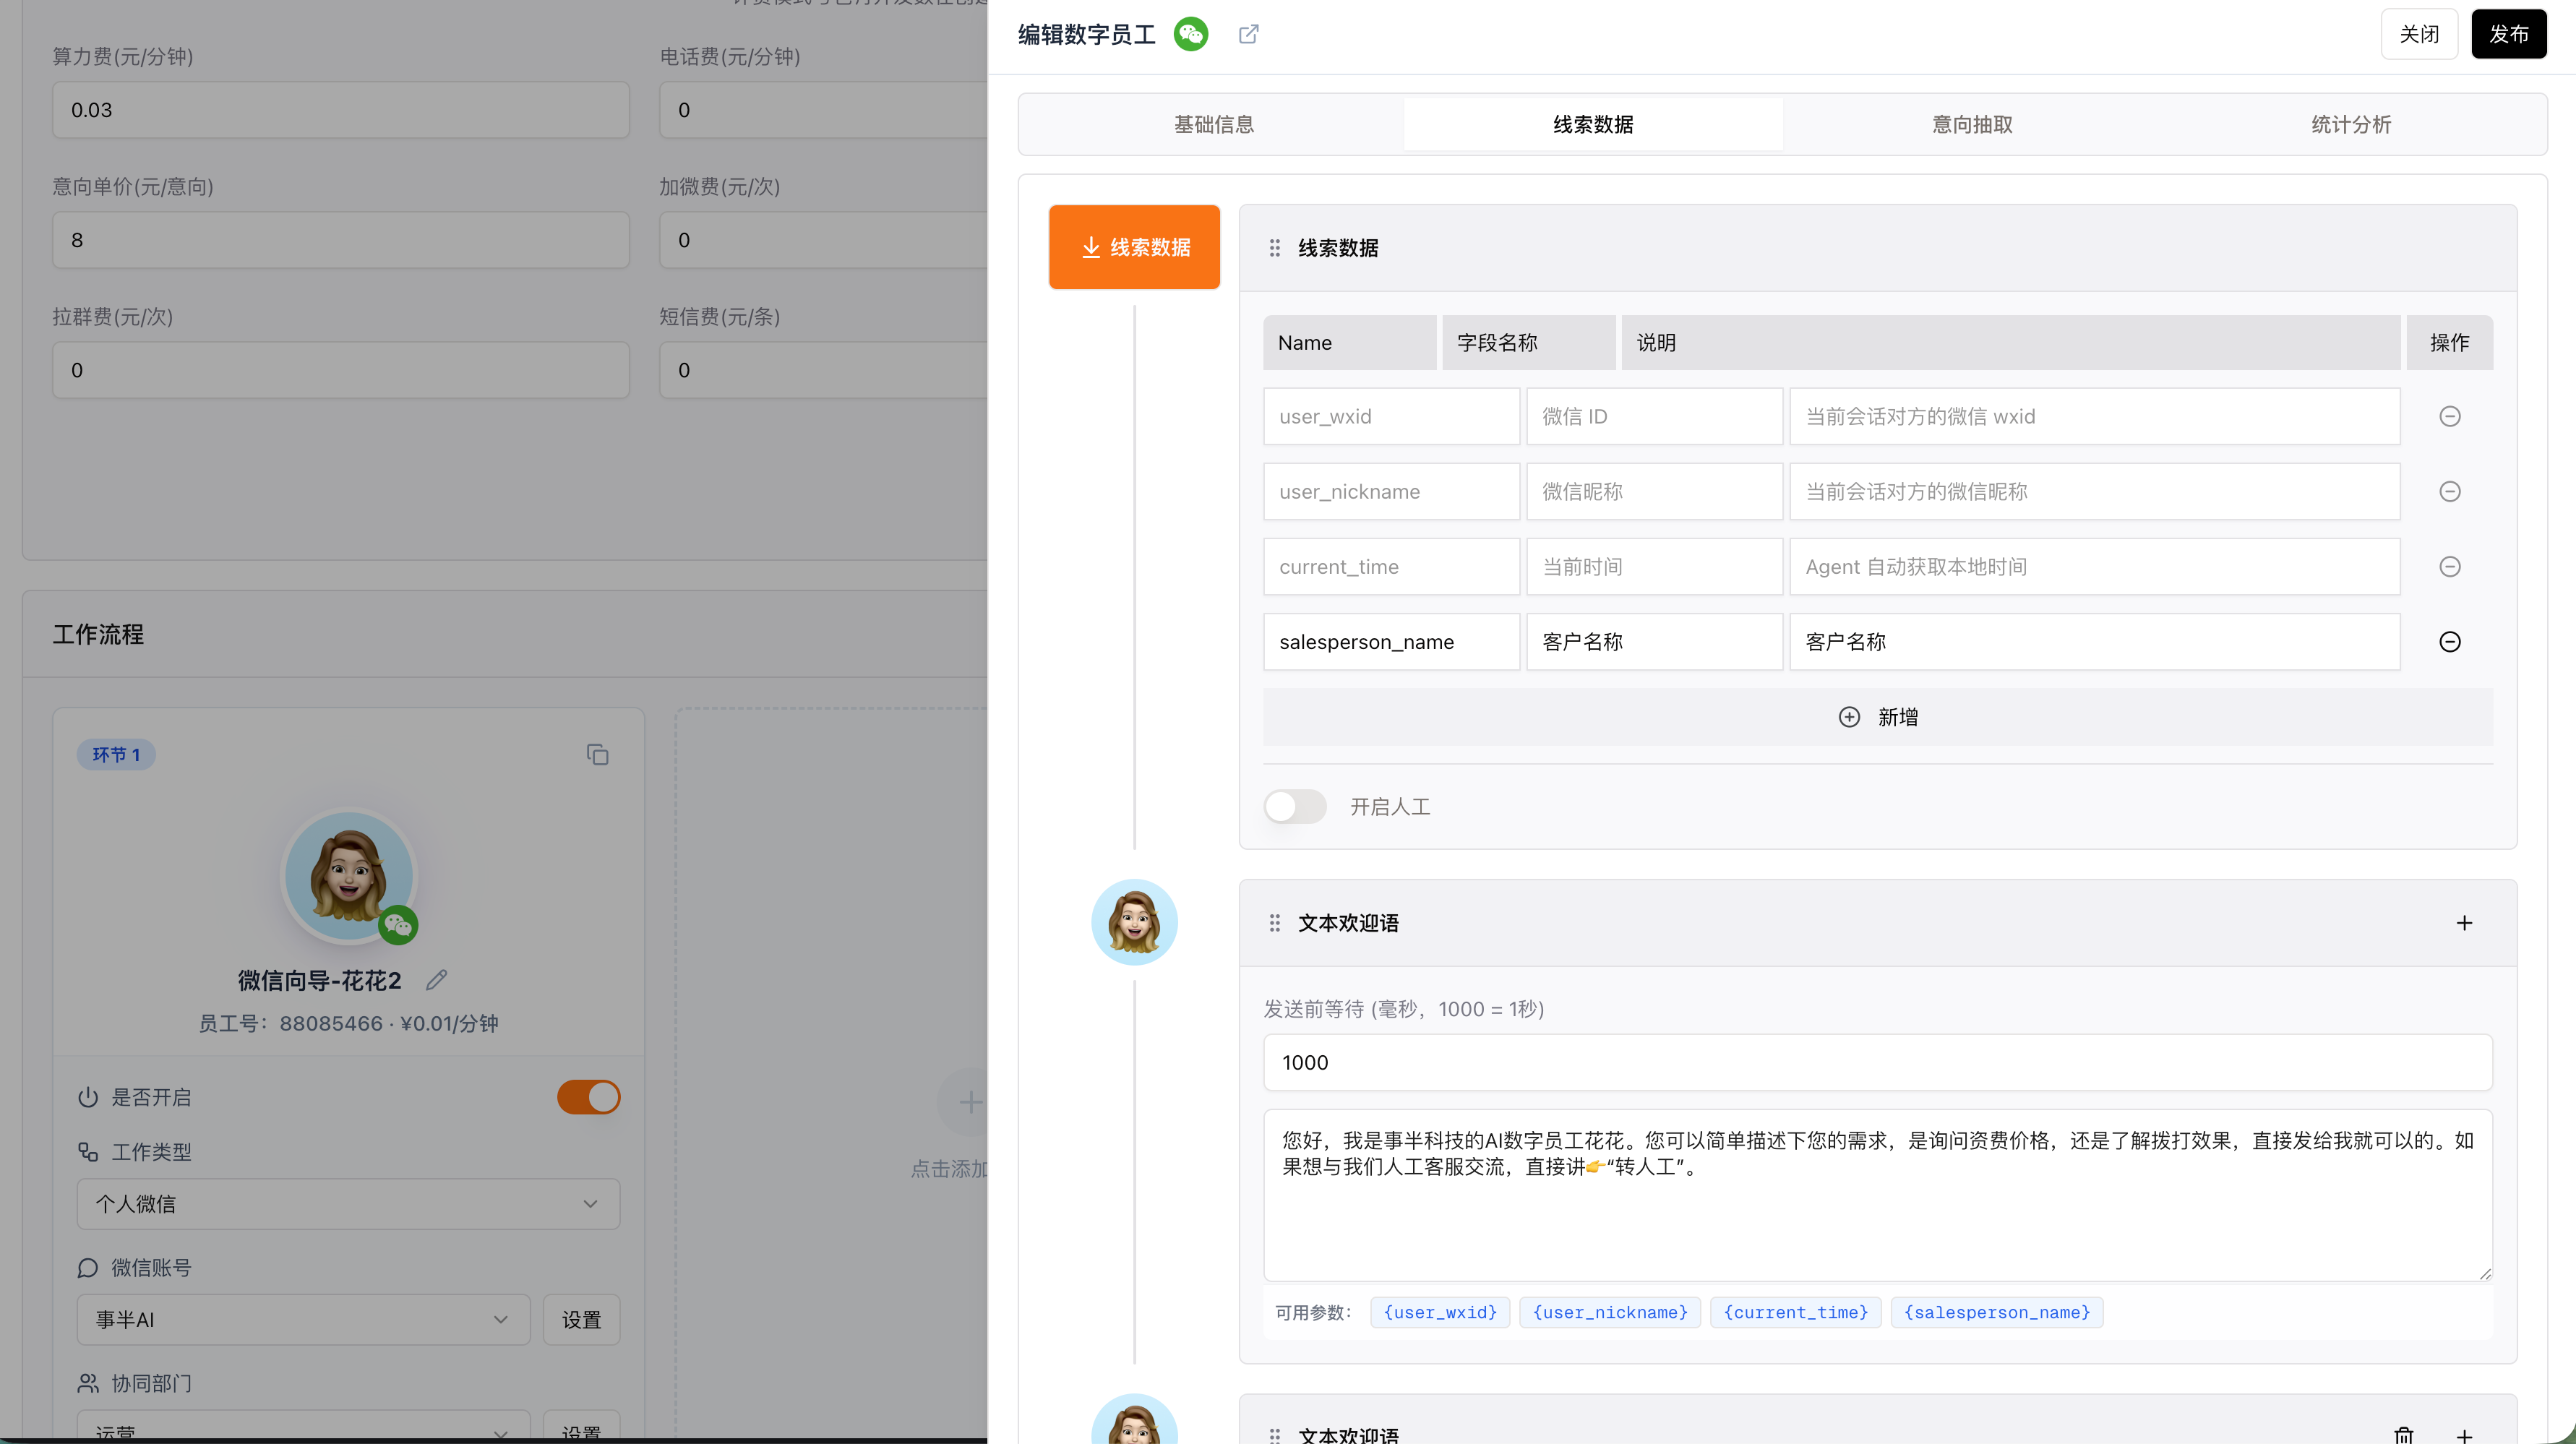Open the 个人微信 work type dropdown
2576x1444 pixels.
(348, 1204)
